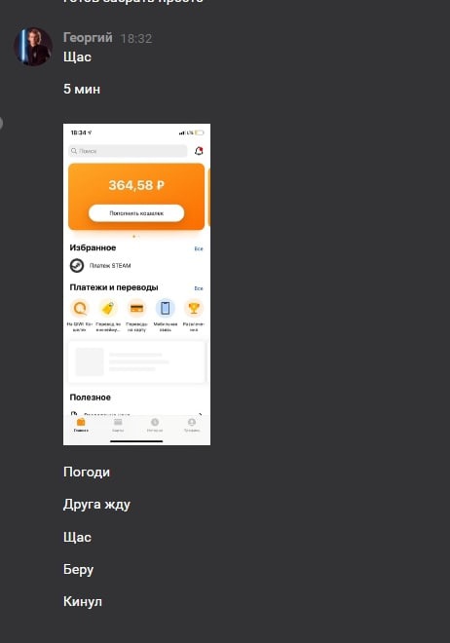Open the attached wallet screenshot balance card
Viewport: 450px width, 643px height.
pyautogui.click(x=136, y=197)
